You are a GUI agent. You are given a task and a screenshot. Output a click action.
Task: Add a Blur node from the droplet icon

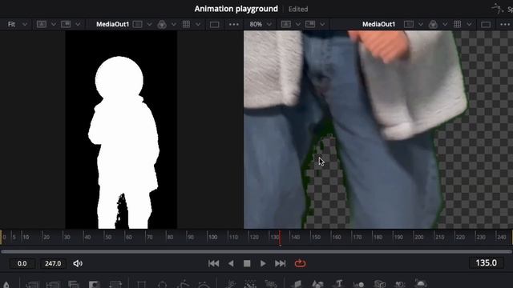[x=6, y=285]
